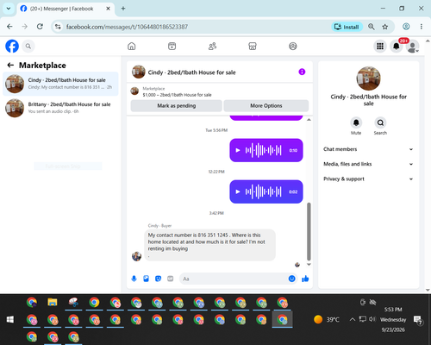
Task: Search in conversation using Search icon
Action: pos(380,122)
